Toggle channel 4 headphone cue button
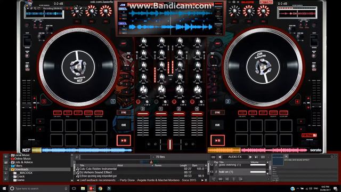This screenshot has height=192, width=341. [192, 102]
